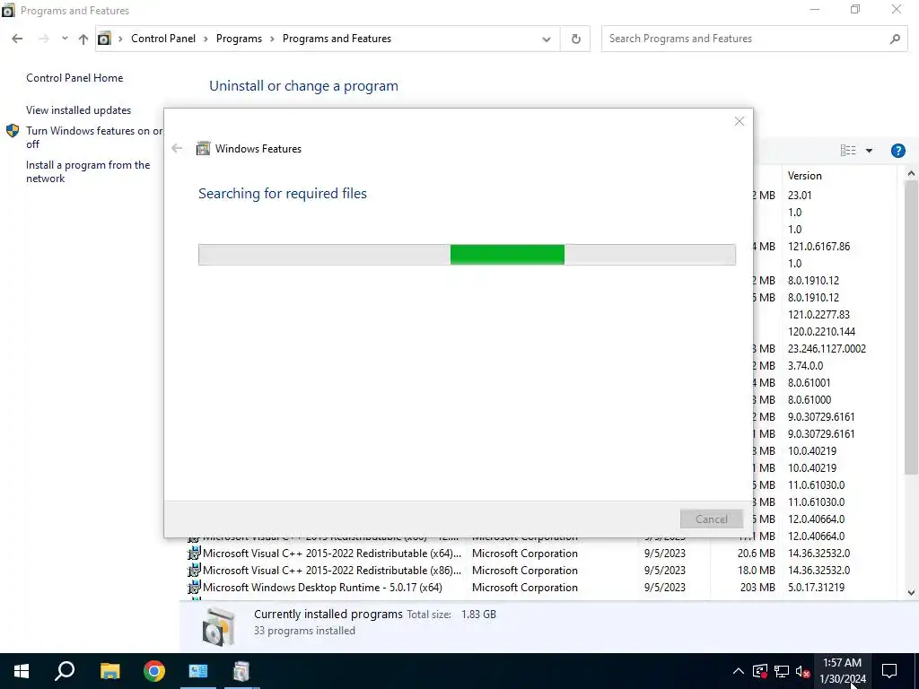This screenshot has height=689, width=919.
Task: Open the Windows Start menu
Action: (22, 671)
